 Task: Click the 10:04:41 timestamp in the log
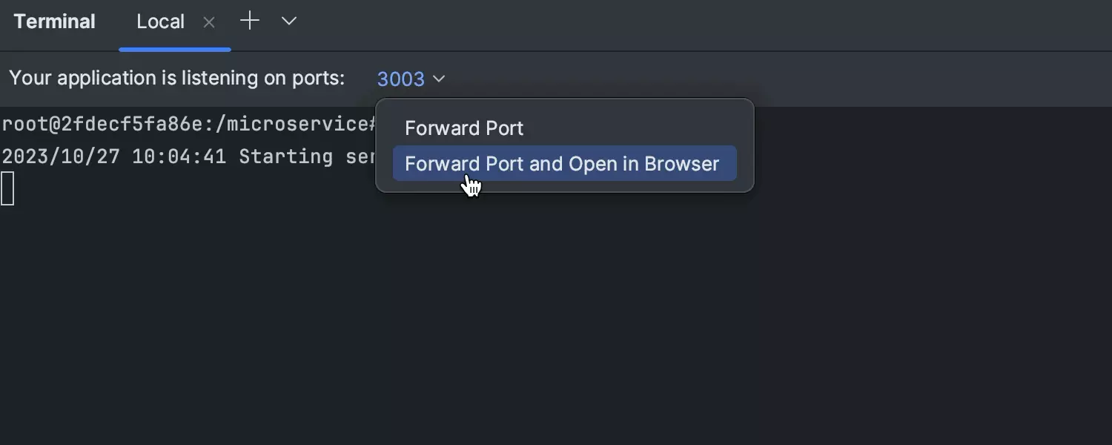point(179,156)
